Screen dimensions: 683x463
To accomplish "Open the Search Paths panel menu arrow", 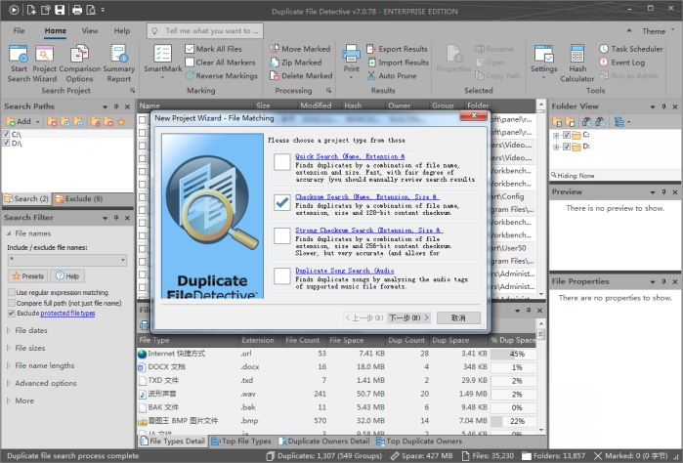I will click(105, 106).
